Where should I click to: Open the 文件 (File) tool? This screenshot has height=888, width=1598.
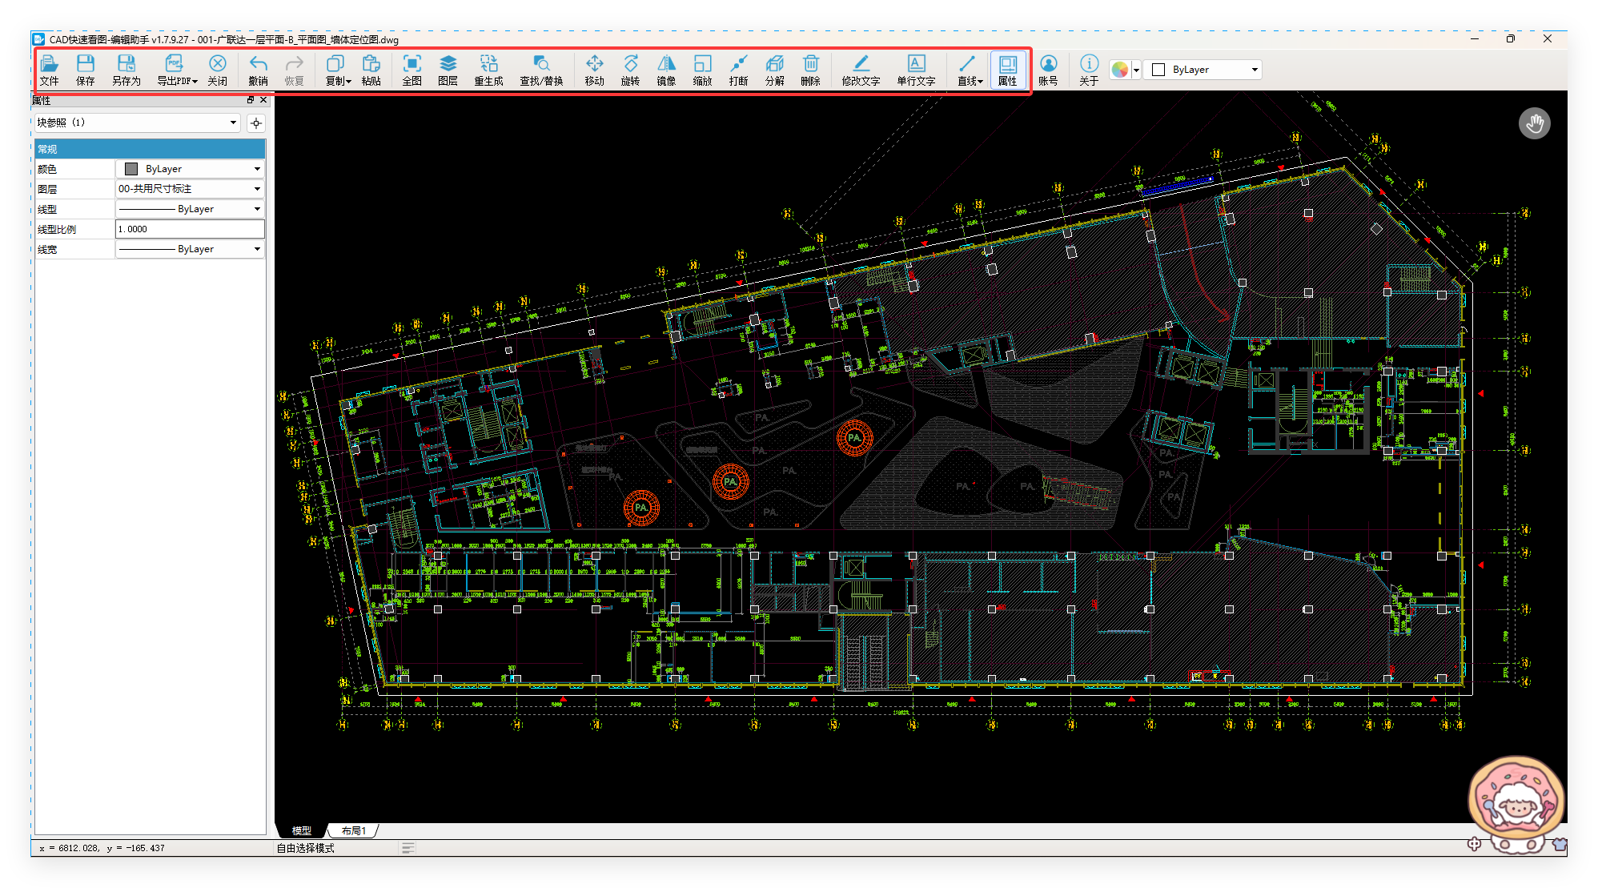click(49, 70)
